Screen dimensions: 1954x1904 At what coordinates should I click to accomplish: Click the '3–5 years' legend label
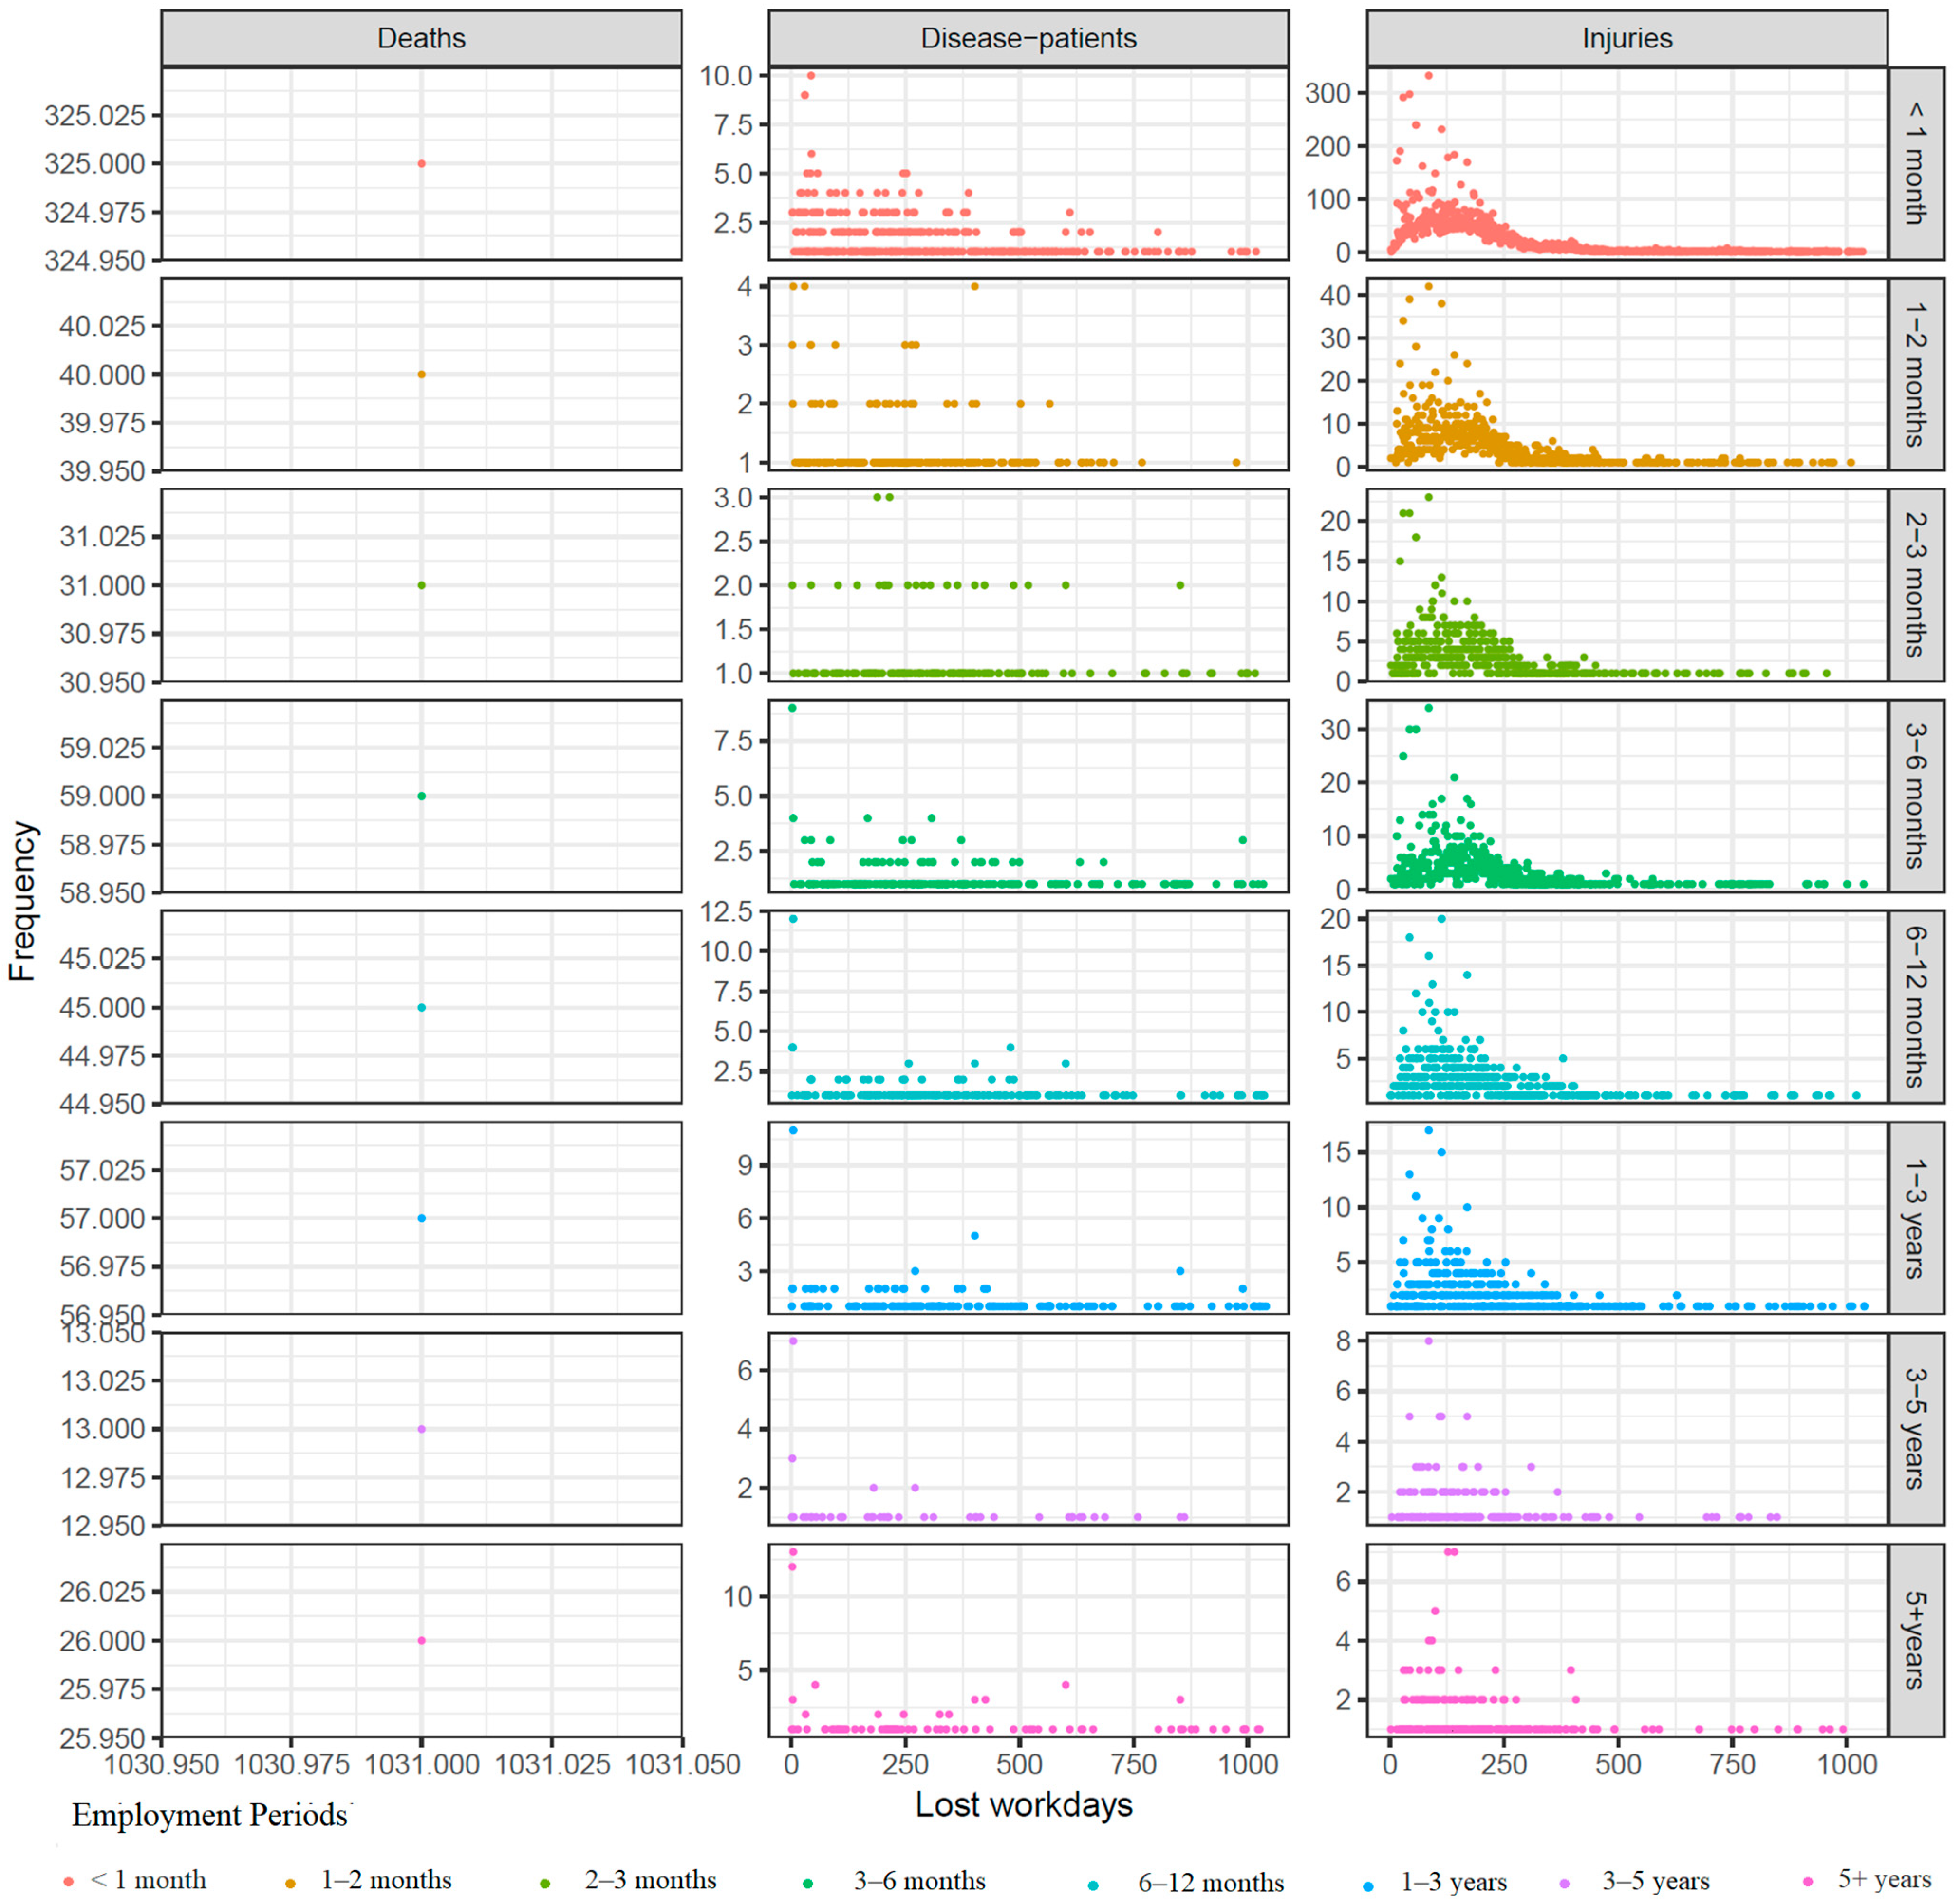(x=1655, y=1881)
